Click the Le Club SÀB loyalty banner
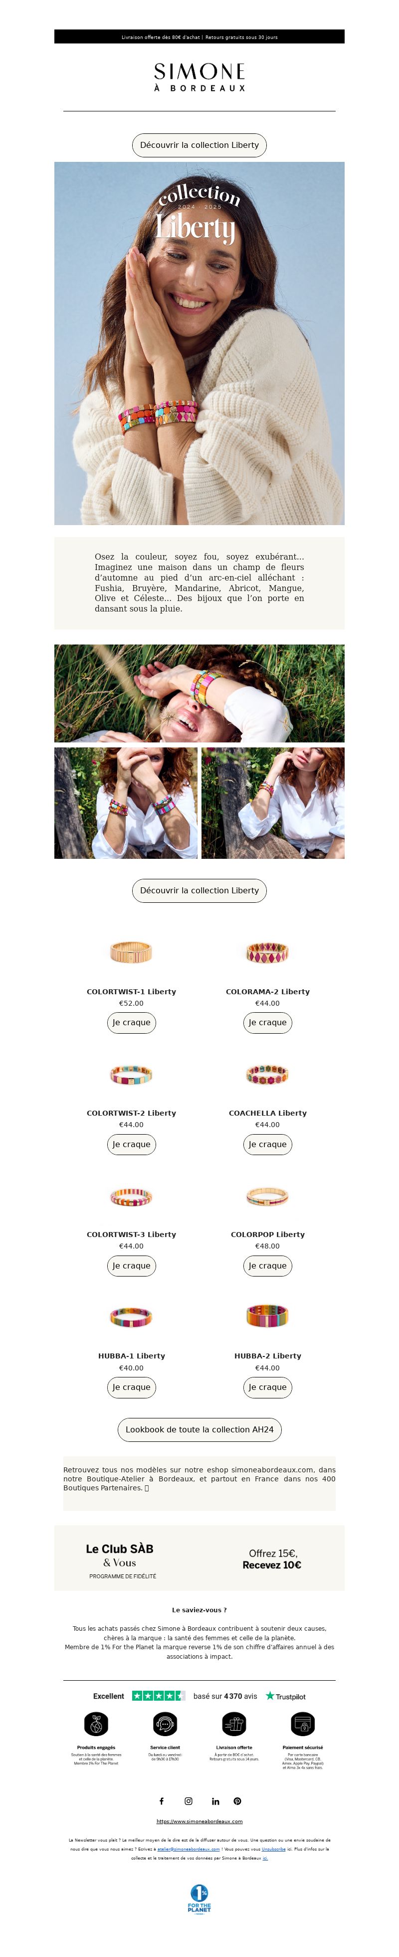Image resolution: width=399 pixels, height=1957 pixels. point(199,1558)
